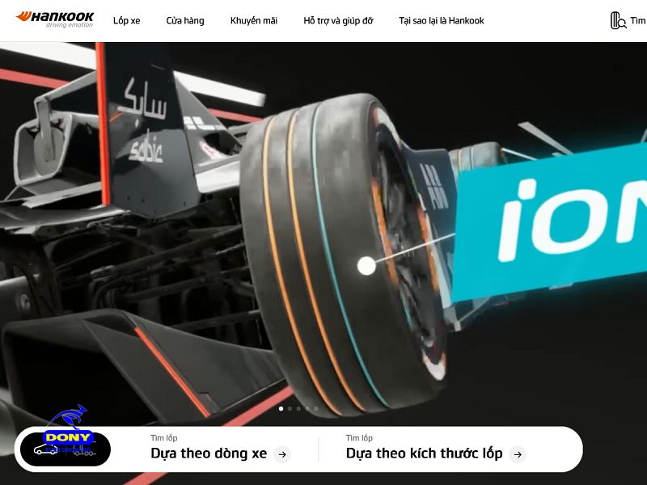
Task: Click the arrow beside Dựa theo kích thước lốp
Action: (x=518, y=454)
